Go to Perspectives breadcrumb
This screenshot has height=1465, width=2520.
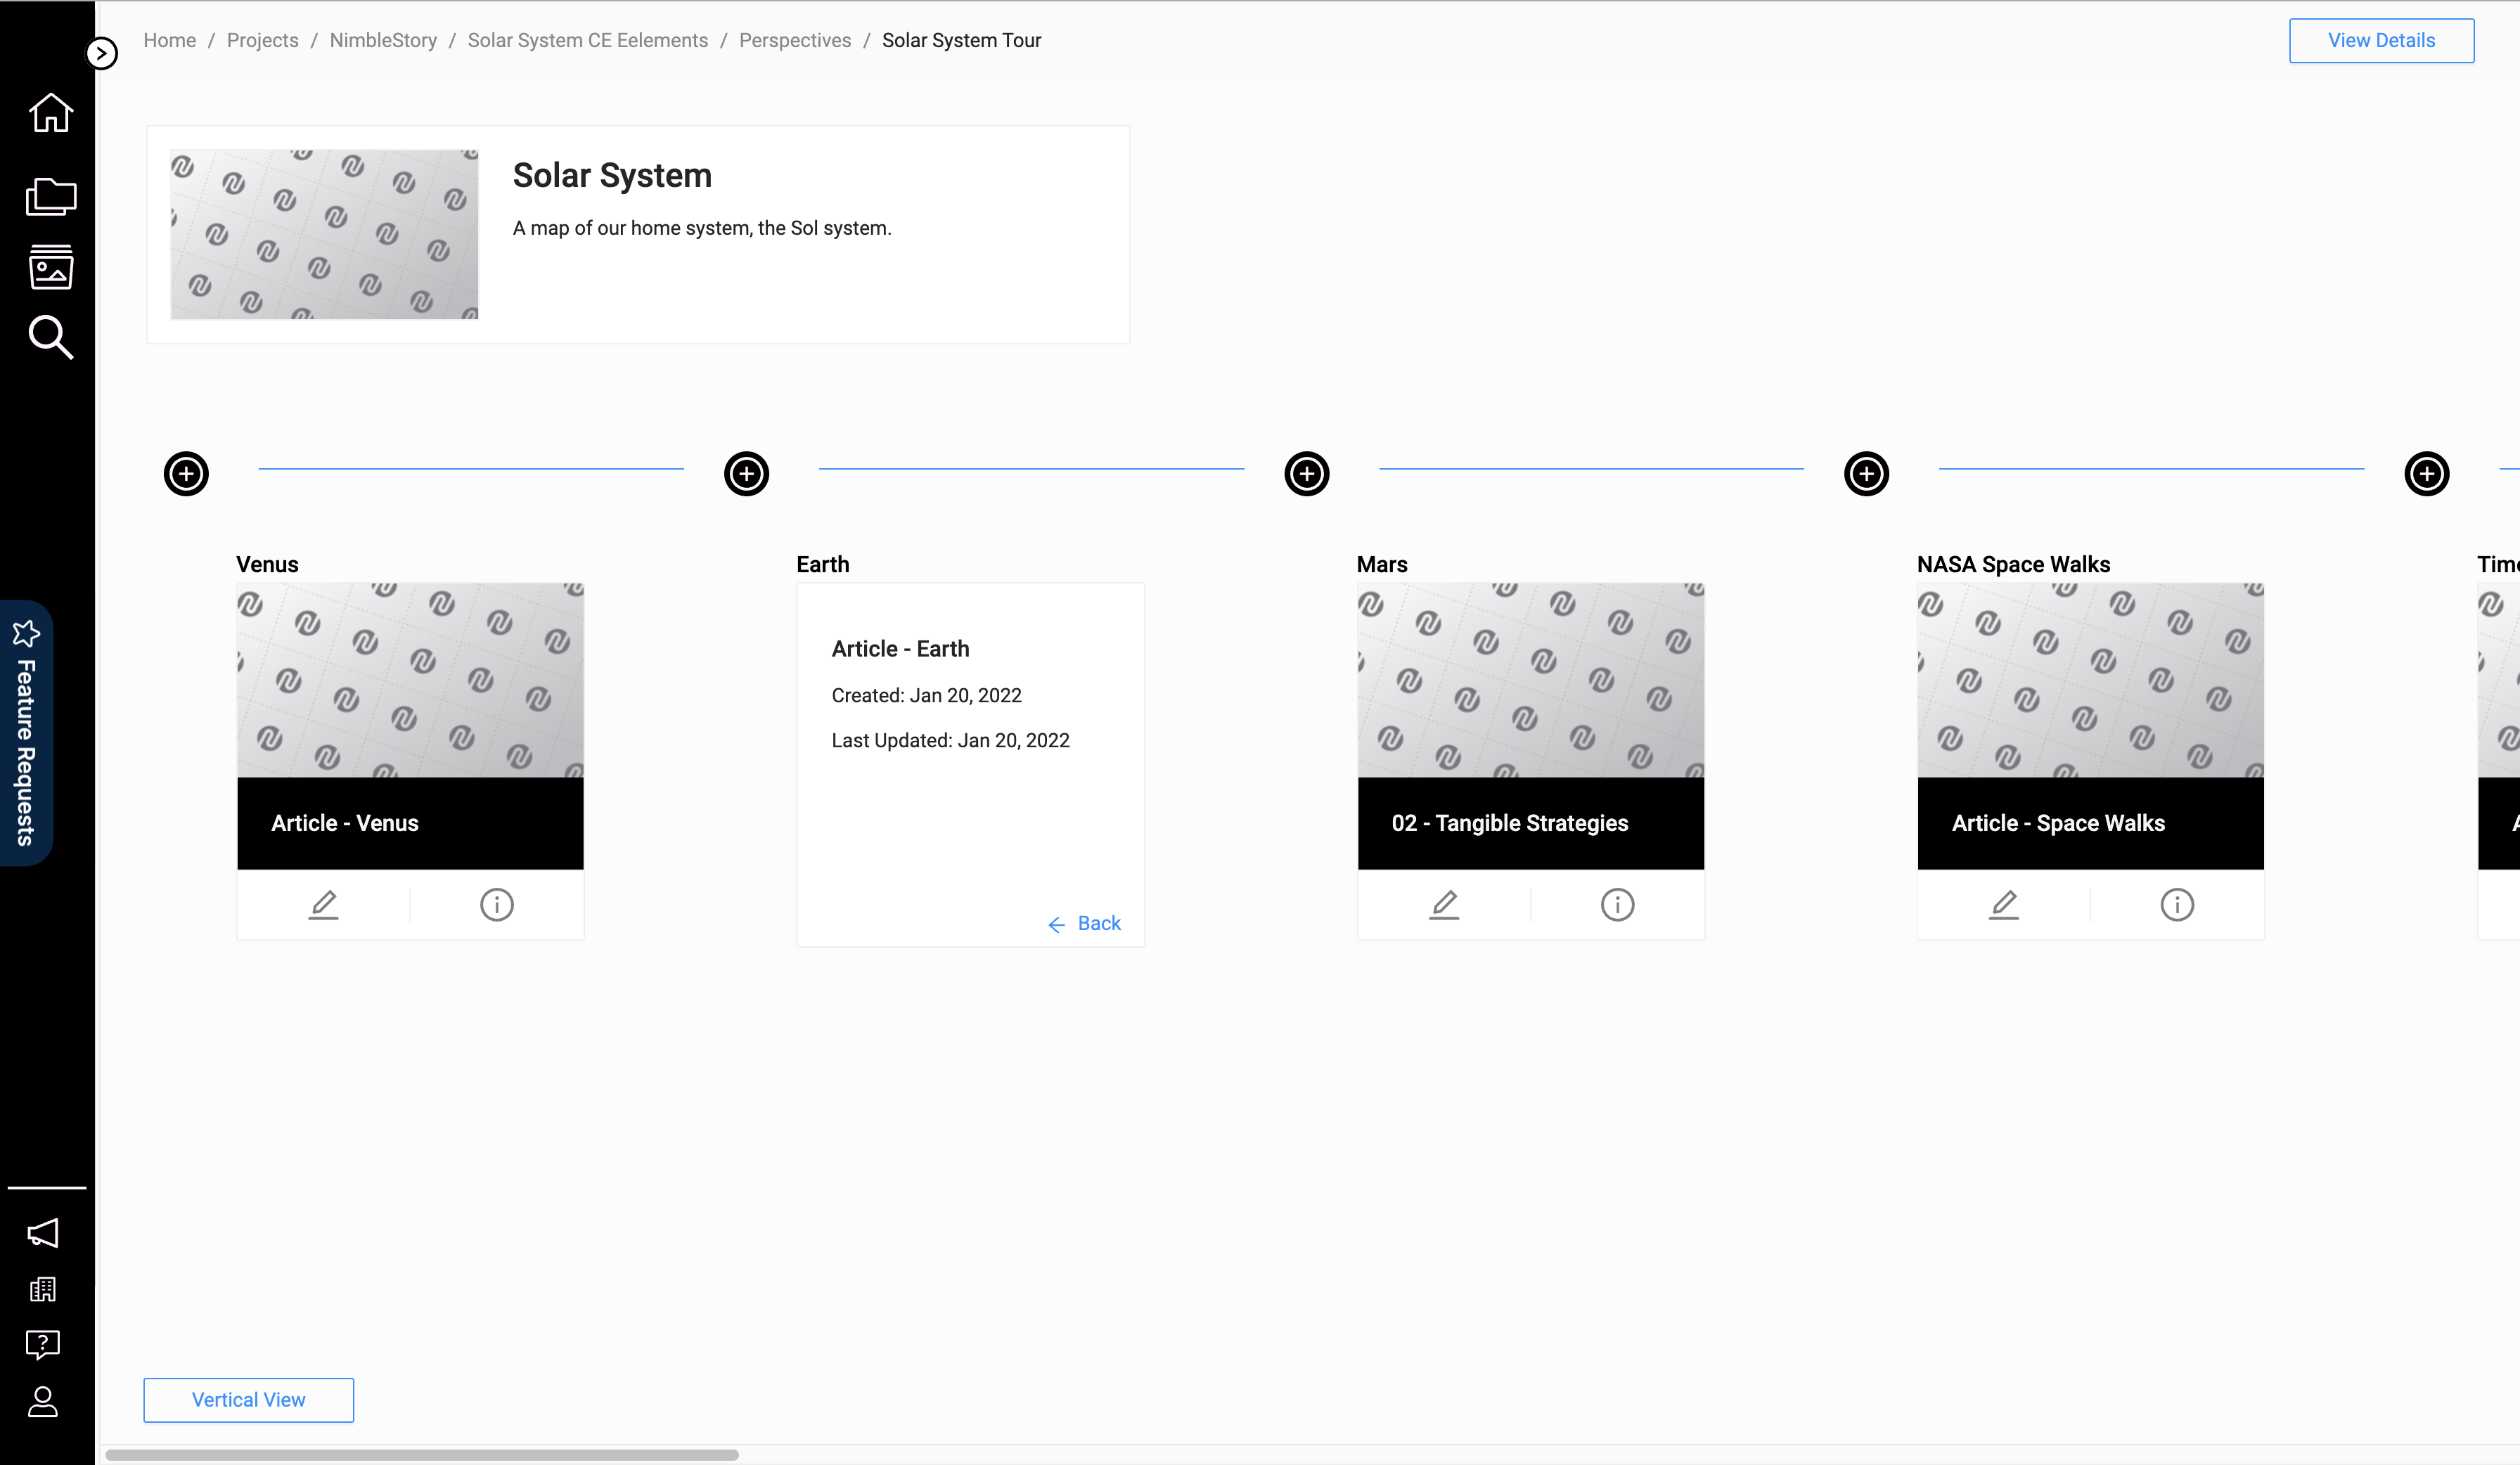pos(794,41)
